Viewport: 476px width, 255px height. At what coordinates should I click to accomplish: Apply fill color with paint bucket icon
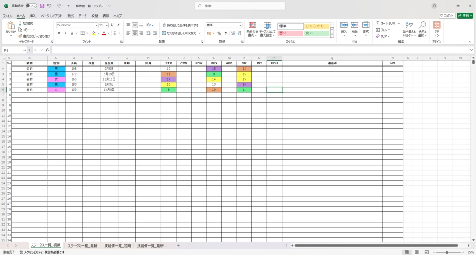coord(94,33)
